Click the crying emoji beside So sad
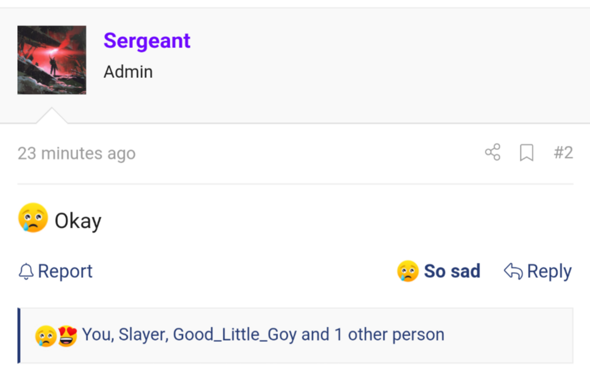The width and height of the screenshot is (590, 377). pyautogui.click(x=408, y=271)
